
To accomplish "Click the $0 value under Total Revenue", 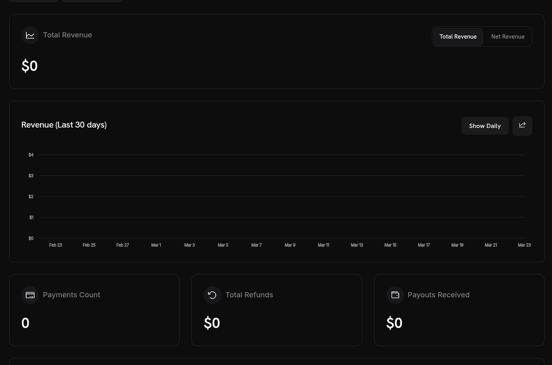I will [29, 66].
